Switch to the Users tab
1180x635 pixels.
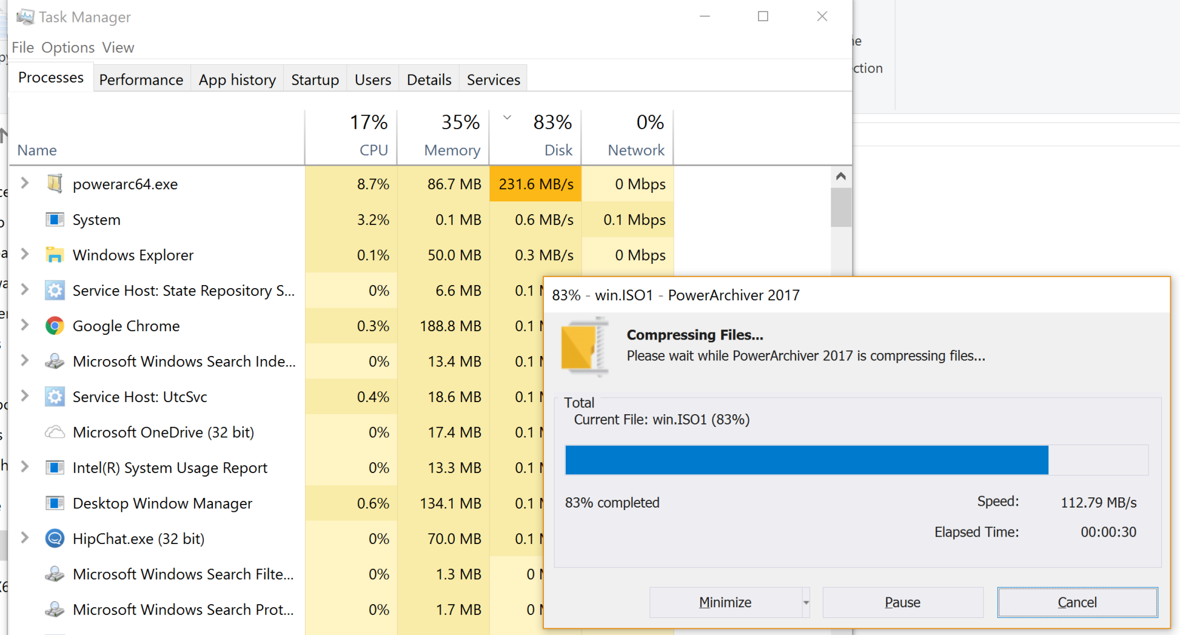(373, 79)
